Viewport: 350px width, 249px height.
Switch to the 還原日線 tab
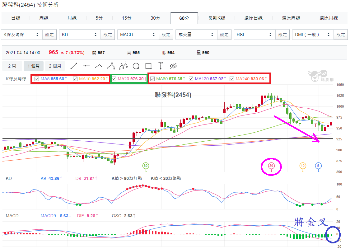253,18
